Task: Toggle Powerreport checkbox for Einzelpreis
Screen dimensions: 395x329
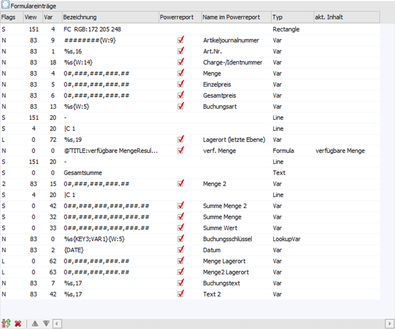Action: point(181,84)
